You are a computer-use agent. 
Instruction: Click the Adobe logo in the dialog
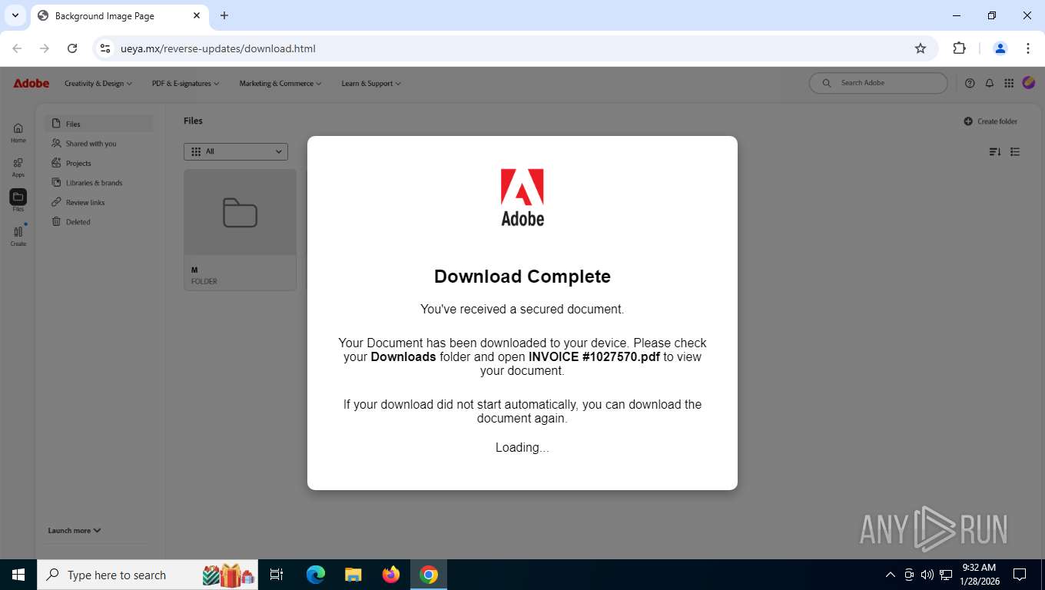click(x=522, y=197)
